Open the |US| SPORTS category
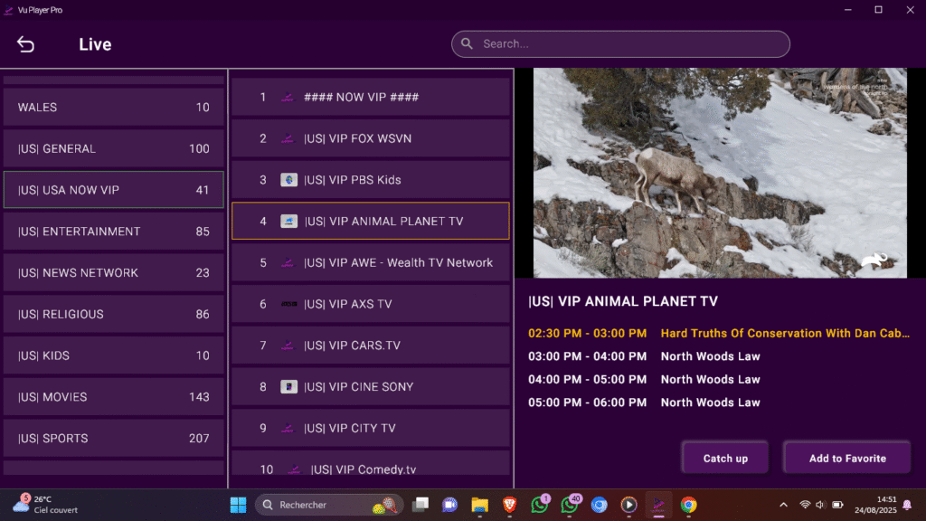The image size is (926, 521). click(x=113, y=438)
